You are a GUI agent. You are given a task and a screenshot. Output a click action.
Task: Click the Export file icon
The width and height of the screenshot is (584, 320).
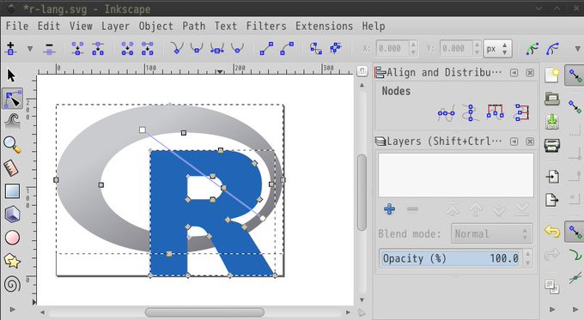point(552,200)
